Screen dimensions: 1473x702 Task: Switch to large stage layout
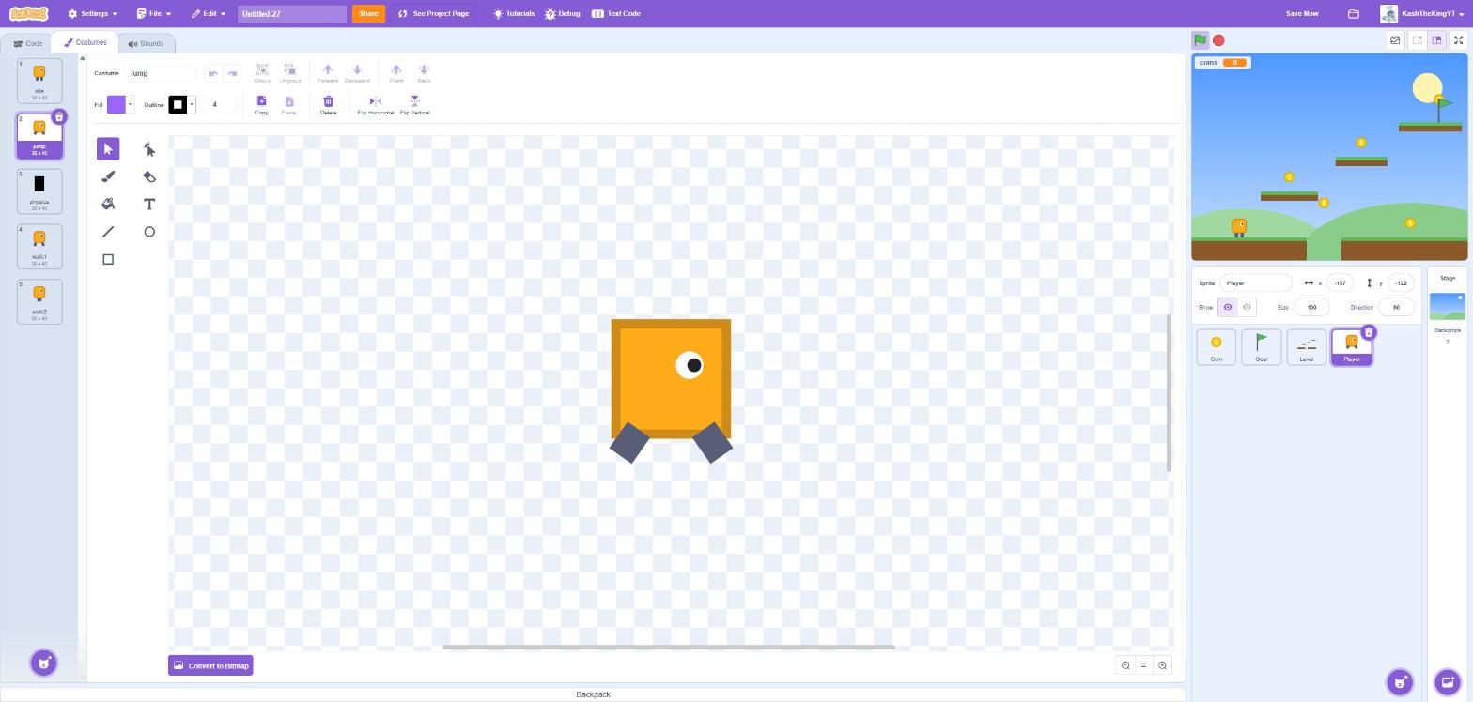tap(1436, 40)
